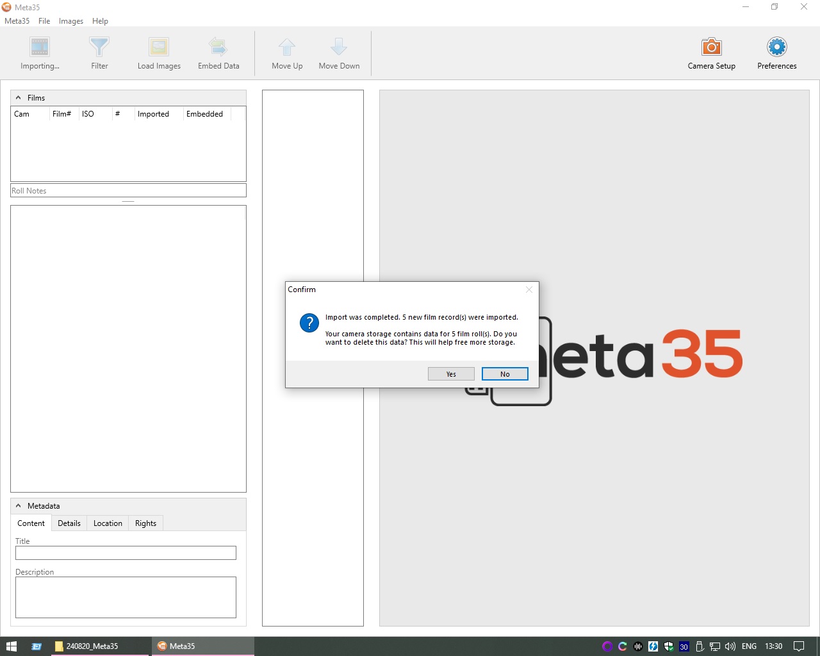Click the Load Images icon
This screenshot has width=820, height=656.
[159, 47]
